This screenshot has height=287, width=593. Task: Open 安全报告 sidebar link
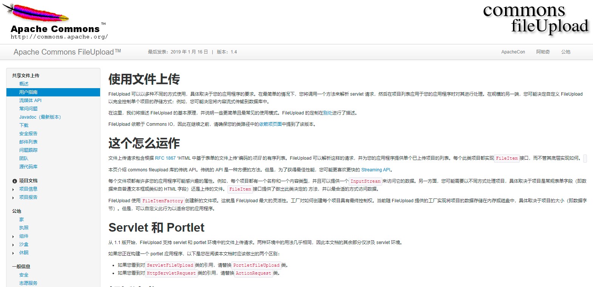(x=28, y=134)
